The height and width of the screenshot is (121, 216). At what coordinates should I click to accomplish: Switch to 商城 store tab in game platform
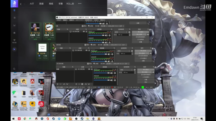51,4
